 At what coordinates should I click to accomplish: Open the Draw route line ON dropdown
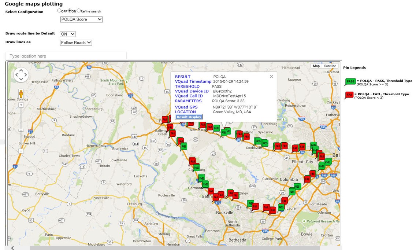pos(67,34)
